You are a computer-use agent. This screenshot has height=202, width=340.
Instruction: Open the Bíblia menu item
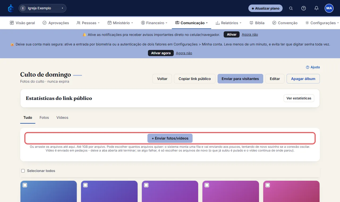(x=257, y=23)
